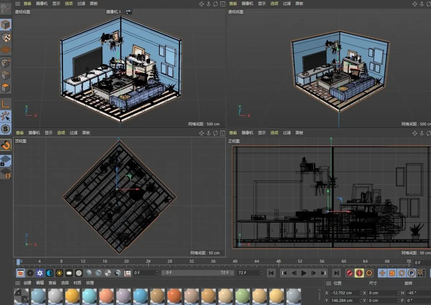Click frame 36 on the timeline ruler

pos(213,262)
